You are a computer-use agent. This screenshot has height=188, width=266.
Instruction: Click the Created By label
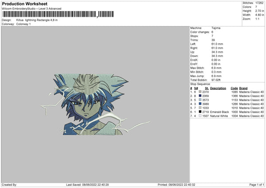point(9,184)
